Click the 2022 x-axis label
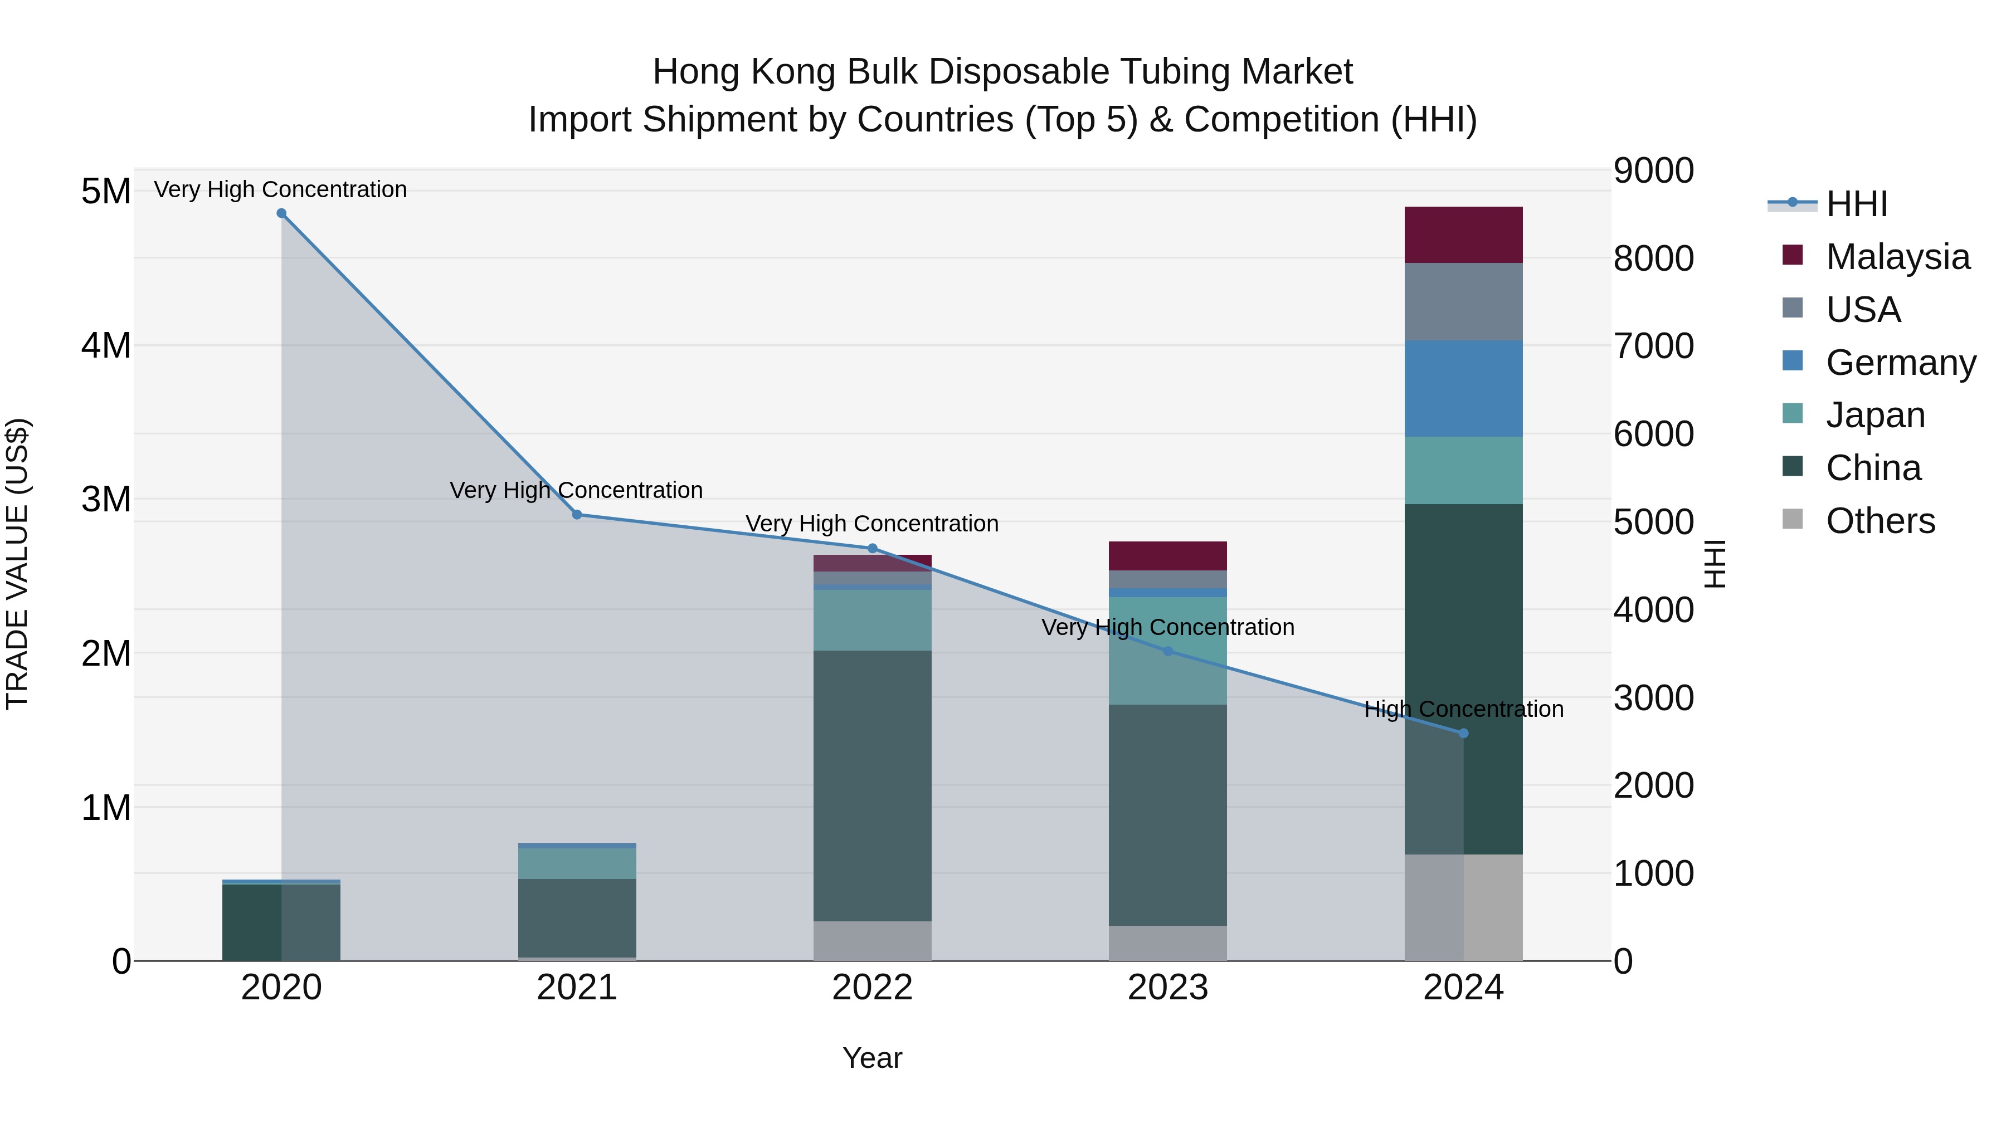Viewport: 2006px width, 1128px height. tap(872, 988)
